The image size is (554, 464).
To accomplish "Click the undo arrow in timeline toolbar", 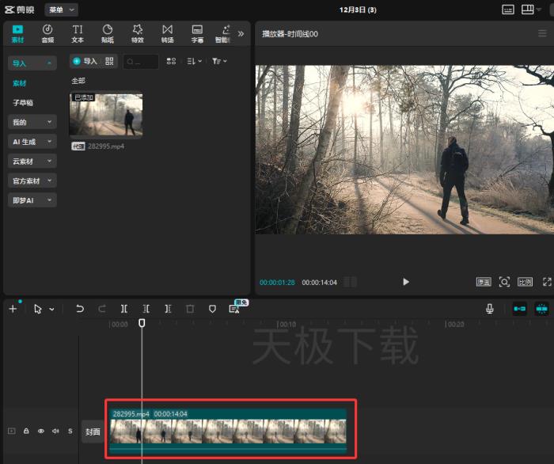I will pyautogui.click(x=80, y=309).
